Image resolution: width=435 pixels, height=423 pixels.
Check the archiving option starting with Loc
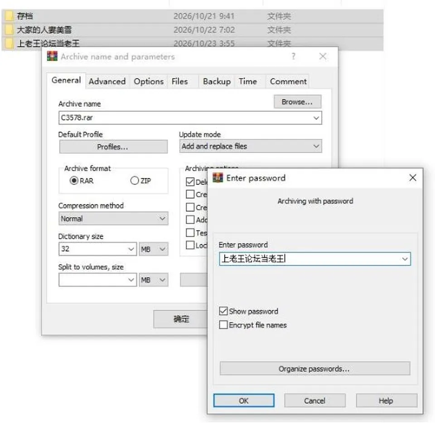190,245
